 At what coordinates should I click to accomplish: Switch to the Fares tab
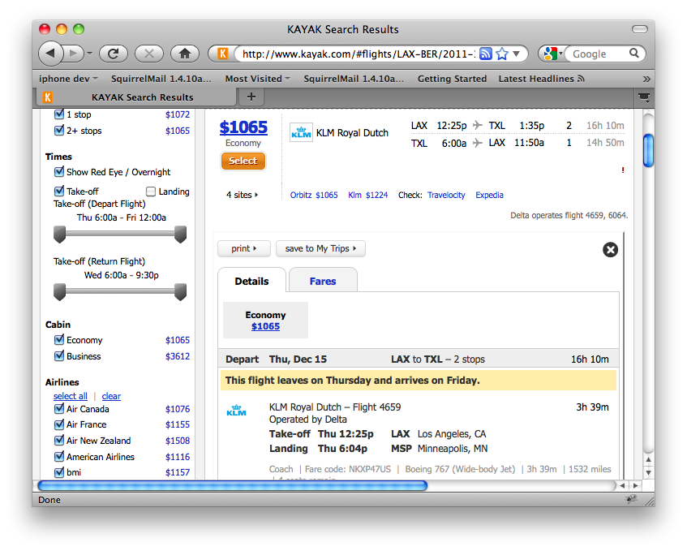tap(323, 280)
